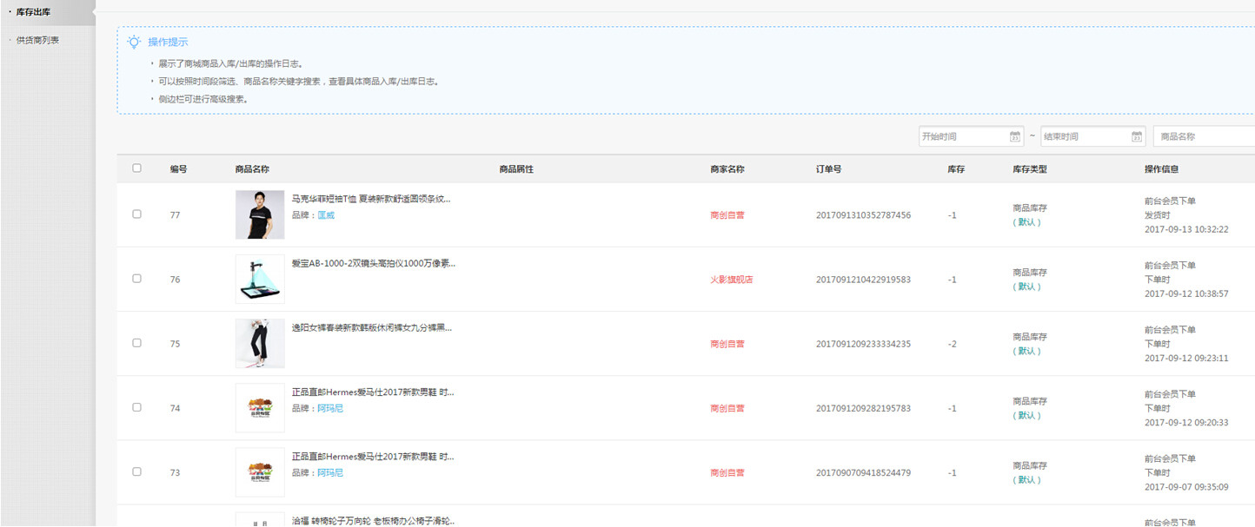
Task: Click the 订单号 column header
Action: click(x=828, y=169)
